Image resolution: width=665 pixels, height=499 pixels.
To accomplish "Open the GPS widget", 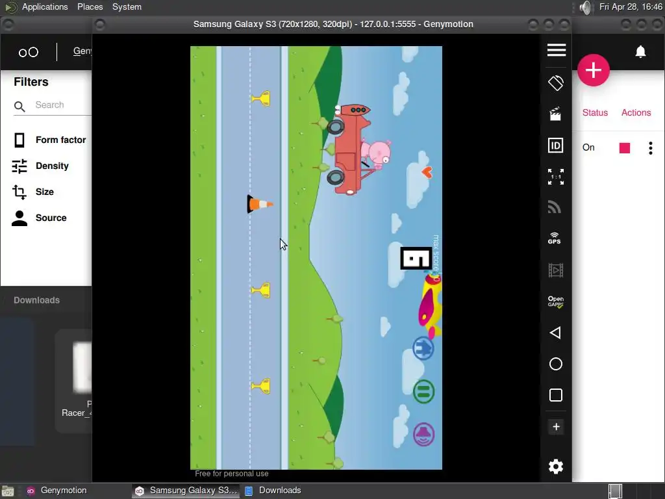I will tap(555, 238).
